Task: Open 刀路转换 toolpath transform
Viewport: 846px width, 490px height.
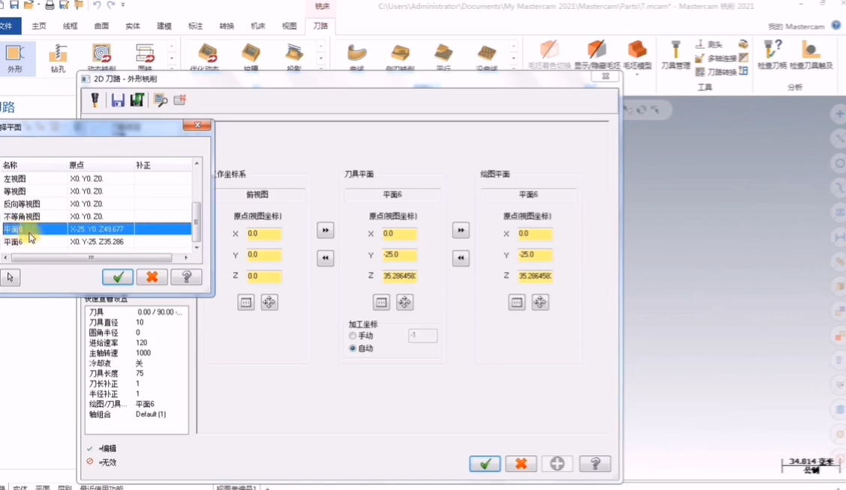Action: coord(716,72)
